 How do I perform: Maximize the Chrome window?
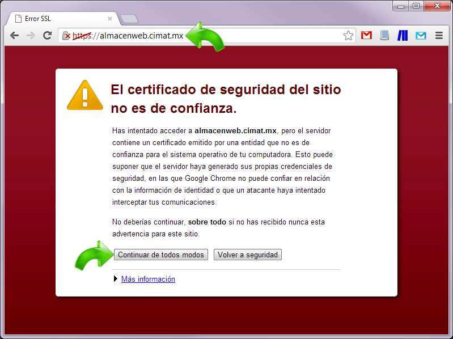(x=416, y=6)
